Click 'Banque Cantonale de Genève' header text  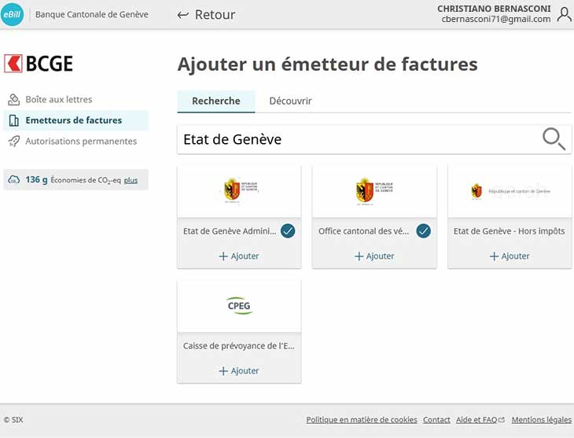(x=91, y=14)
